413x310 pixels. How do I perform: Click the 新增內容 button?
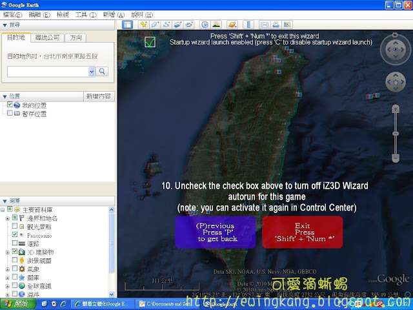tap(99, 96)
